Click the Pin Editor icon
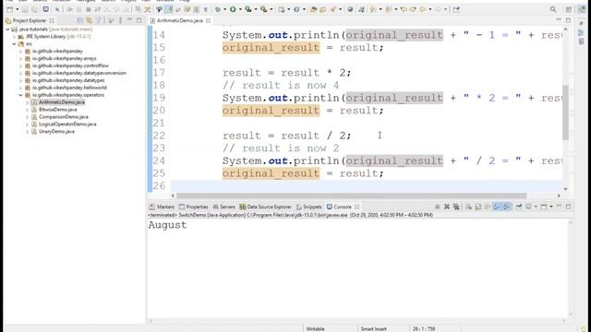The image size is (591, 332). (x=456, y=9)
